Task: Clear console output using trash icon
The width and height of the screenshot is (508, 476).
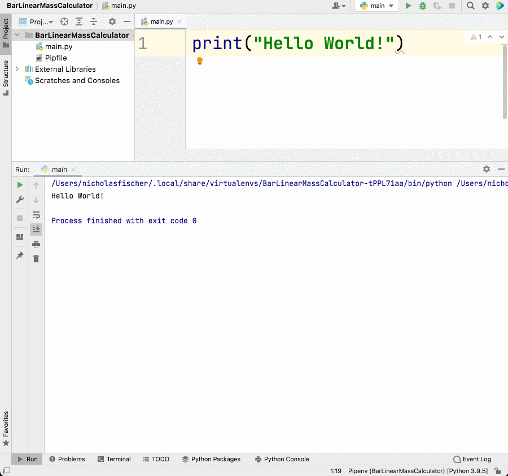Action: coord(36,258)
